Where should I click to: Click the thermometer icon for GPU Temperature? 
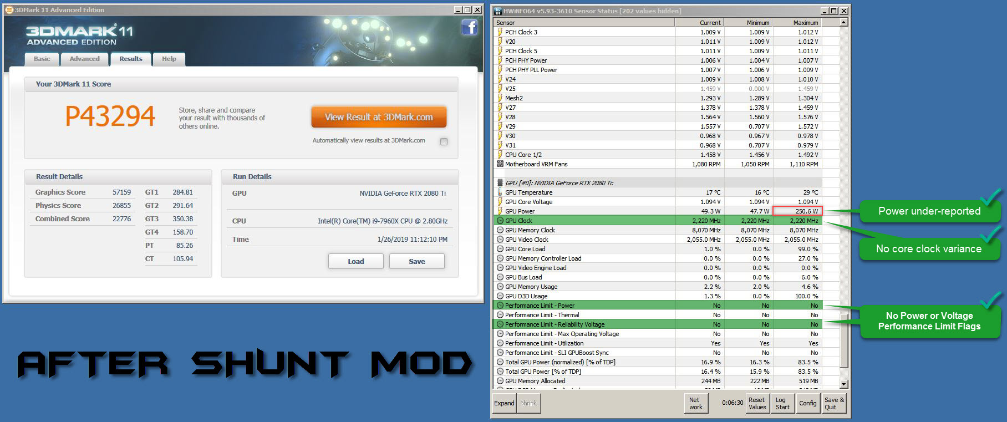click(x=500, y=192)
